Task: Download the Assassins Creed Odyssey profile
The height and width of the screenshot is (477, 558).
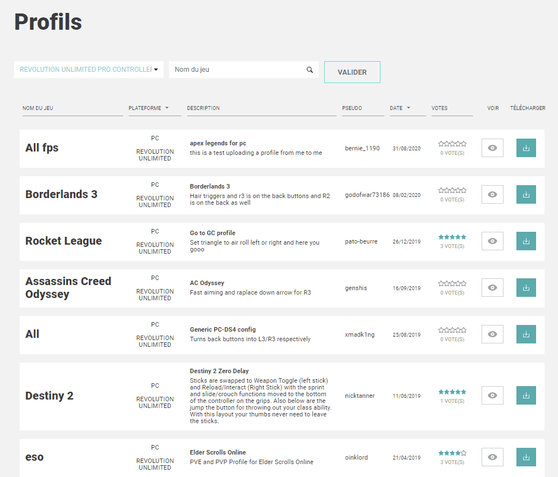Action: (x=526, y=288)
